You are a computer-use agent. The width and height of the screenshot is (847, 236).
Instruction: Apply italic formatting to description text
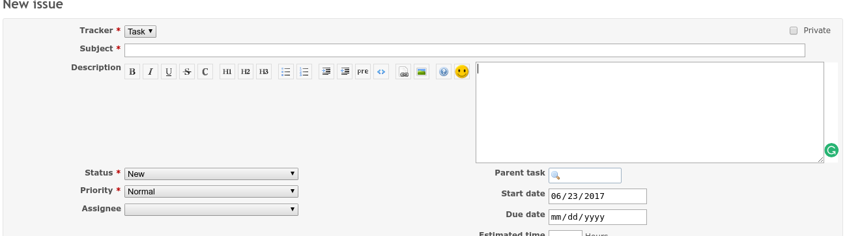(x=151, y=72)
